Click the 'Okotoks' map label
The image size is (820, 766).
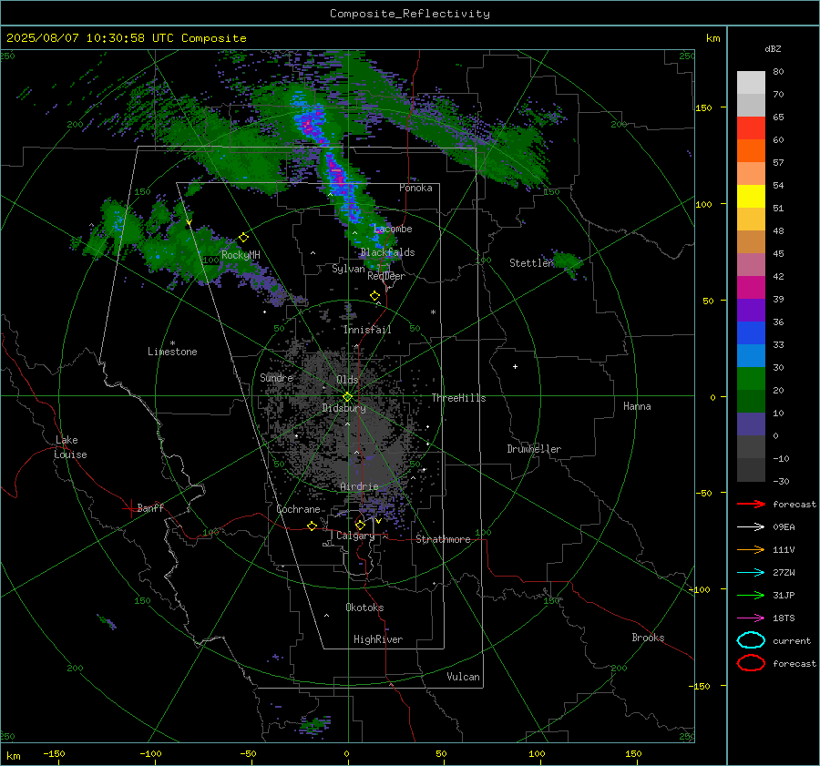click(x=364, y=608)
